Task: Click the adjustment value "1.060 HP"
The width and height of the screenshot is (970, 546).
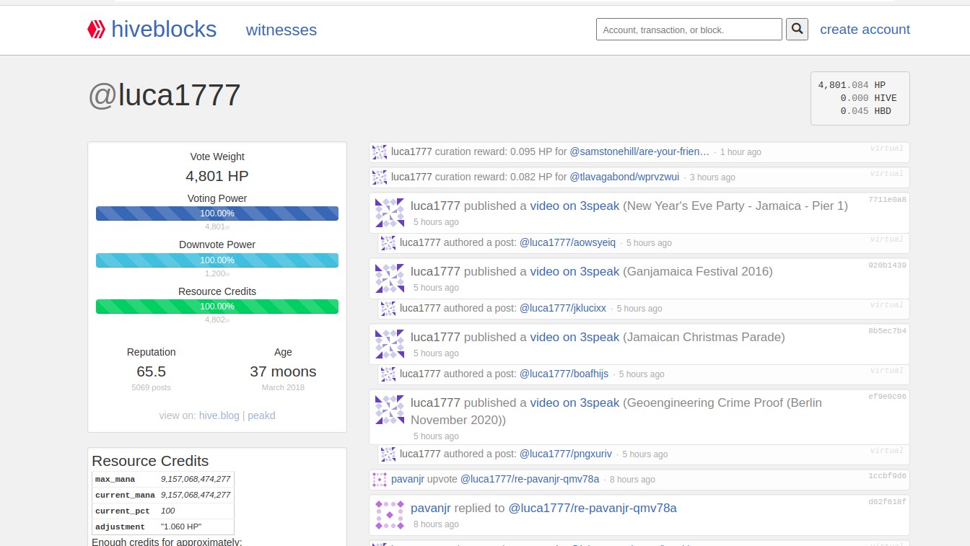Action: 181,527
